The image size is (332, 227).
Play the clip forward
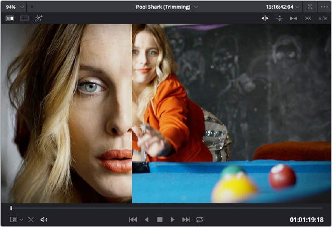click(x=173, y=219)
